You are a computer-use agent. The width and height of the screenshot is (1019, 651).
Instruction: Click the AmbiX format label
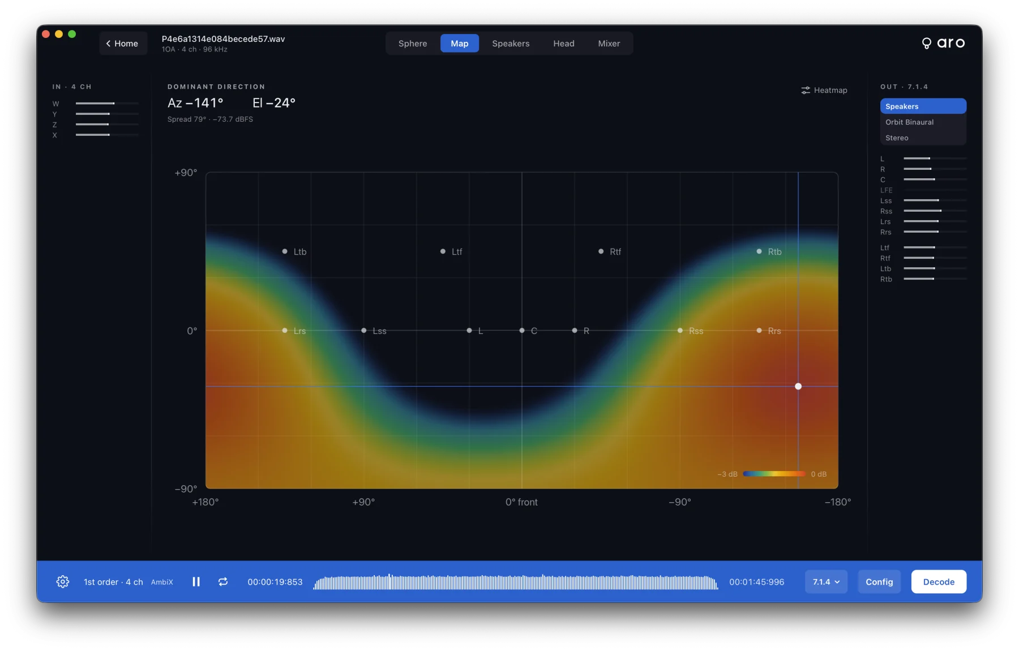click(x=162, y=582)
